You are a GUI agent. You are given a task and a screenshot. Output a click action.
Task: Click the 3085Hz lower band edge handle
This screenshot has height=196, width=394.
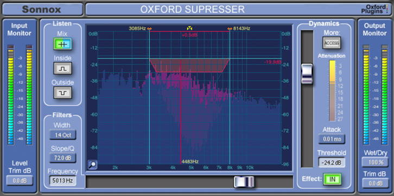tap(149, 29)
